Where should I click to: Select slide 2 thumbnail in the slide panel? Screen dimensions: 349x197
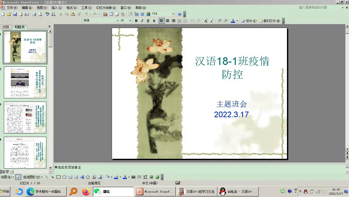pyautogui.click(x=25, y=82)
